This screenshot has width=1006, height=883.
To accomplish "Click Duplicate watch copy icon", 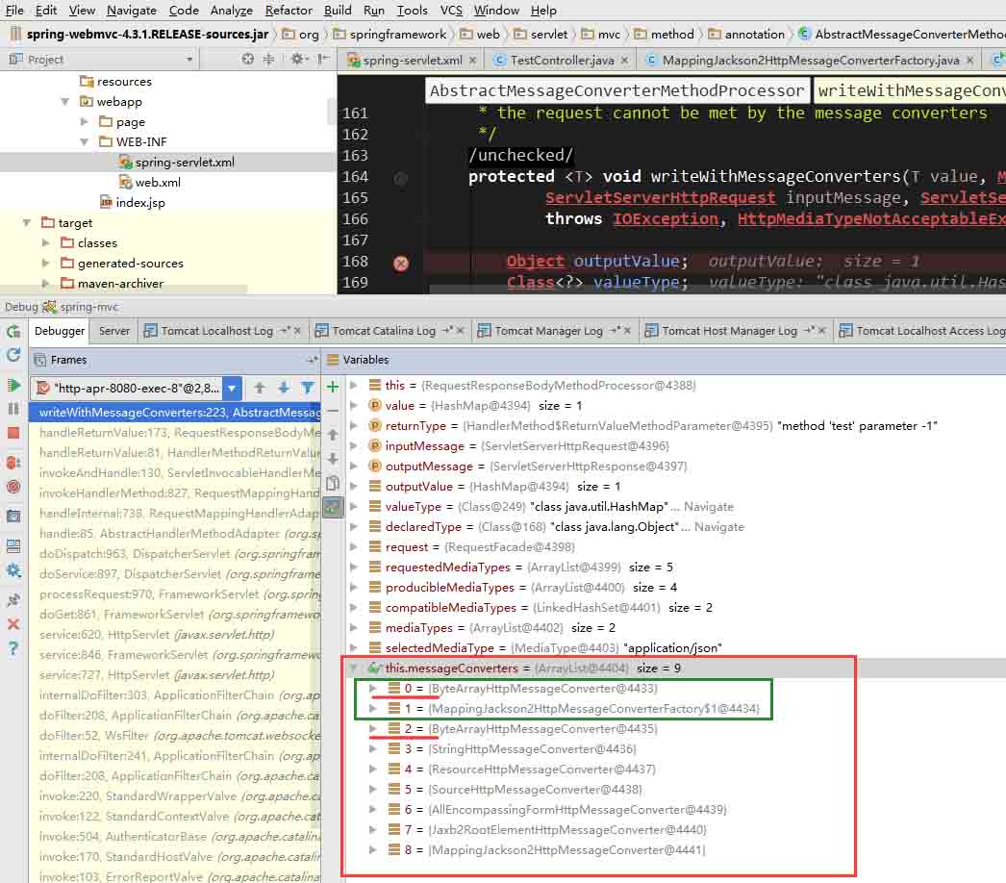I will click(x=333, y=483).
